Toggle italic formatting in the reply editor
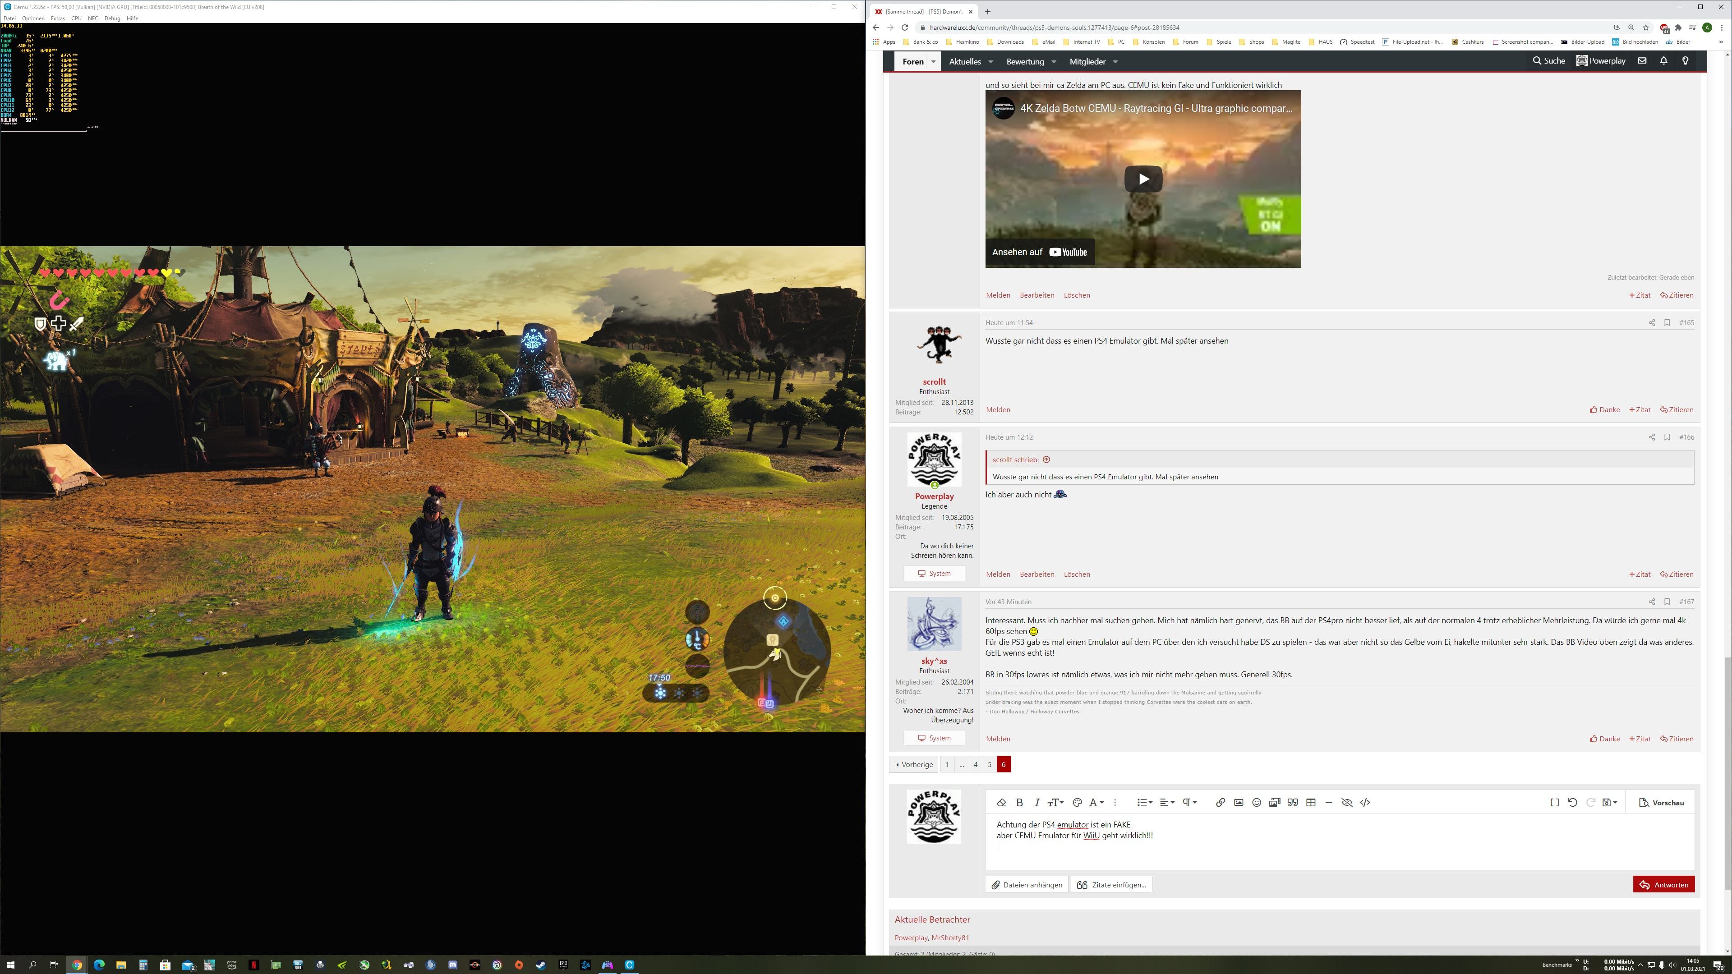1732x974 pixels. click(x=1037, y=803)
